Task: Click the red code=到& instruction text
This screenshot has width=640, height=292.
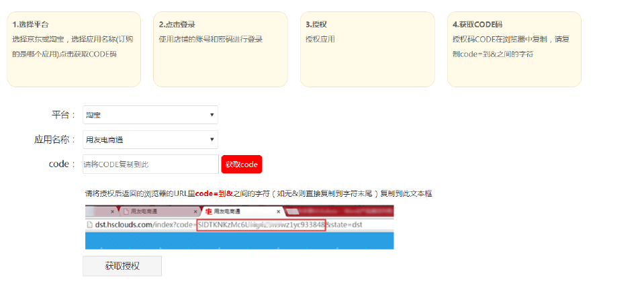Action: pyautogui.click(x=214, y=194)
